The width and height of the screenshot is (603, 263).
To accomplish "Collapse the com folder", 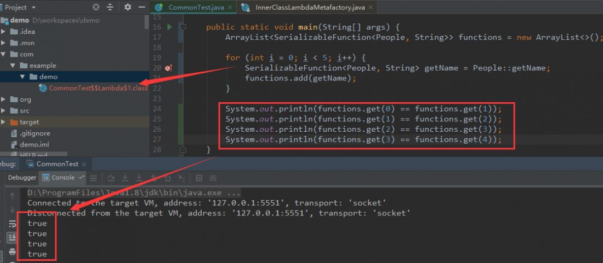I will (4, 54).
